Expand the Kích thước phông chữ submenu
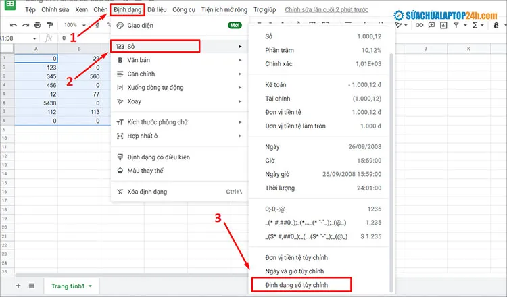The width and height of the screenshot is (507, 297). tap(179, 122)
